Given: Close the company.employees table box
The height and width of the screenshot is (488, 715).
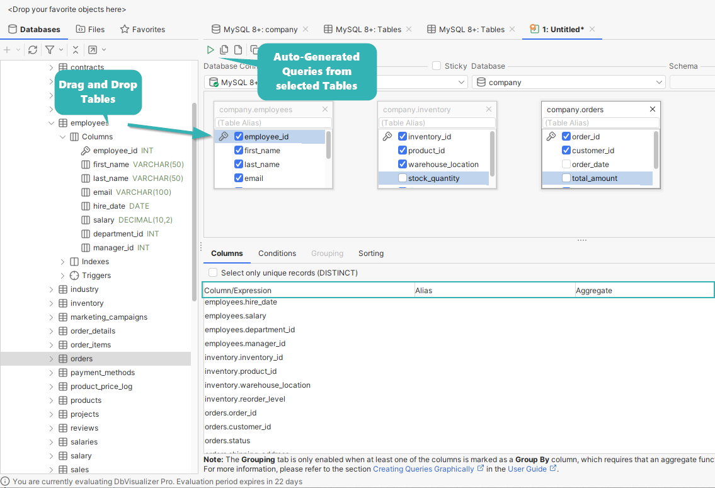Looking at the screenshot, I should (x=325, y=109).
